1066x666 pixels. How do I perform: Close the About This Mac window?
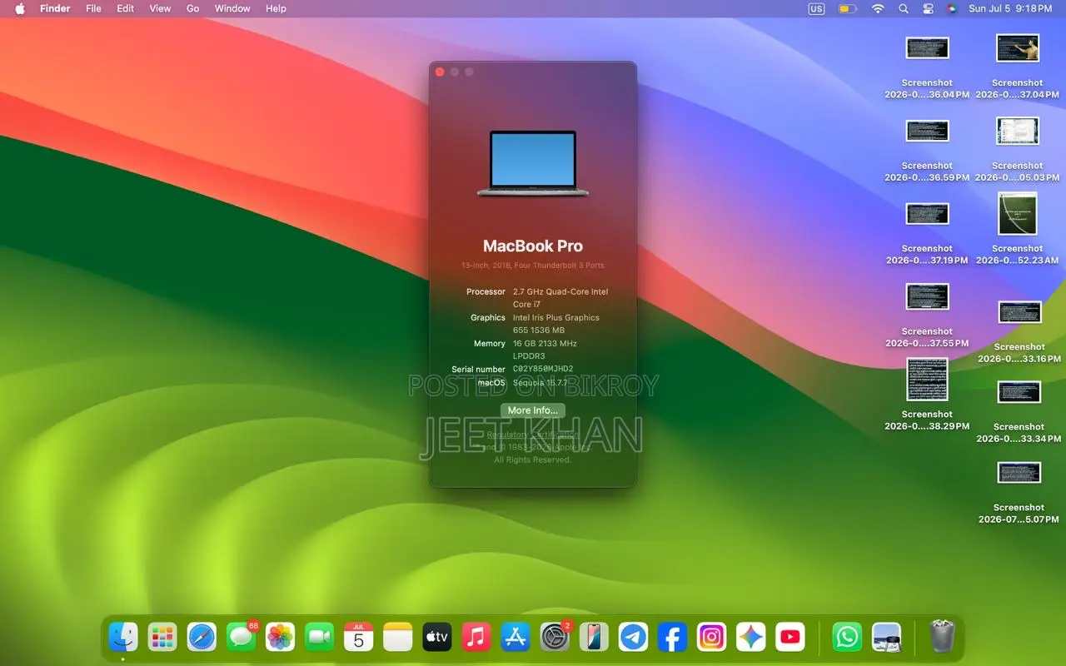click(440, 72)
